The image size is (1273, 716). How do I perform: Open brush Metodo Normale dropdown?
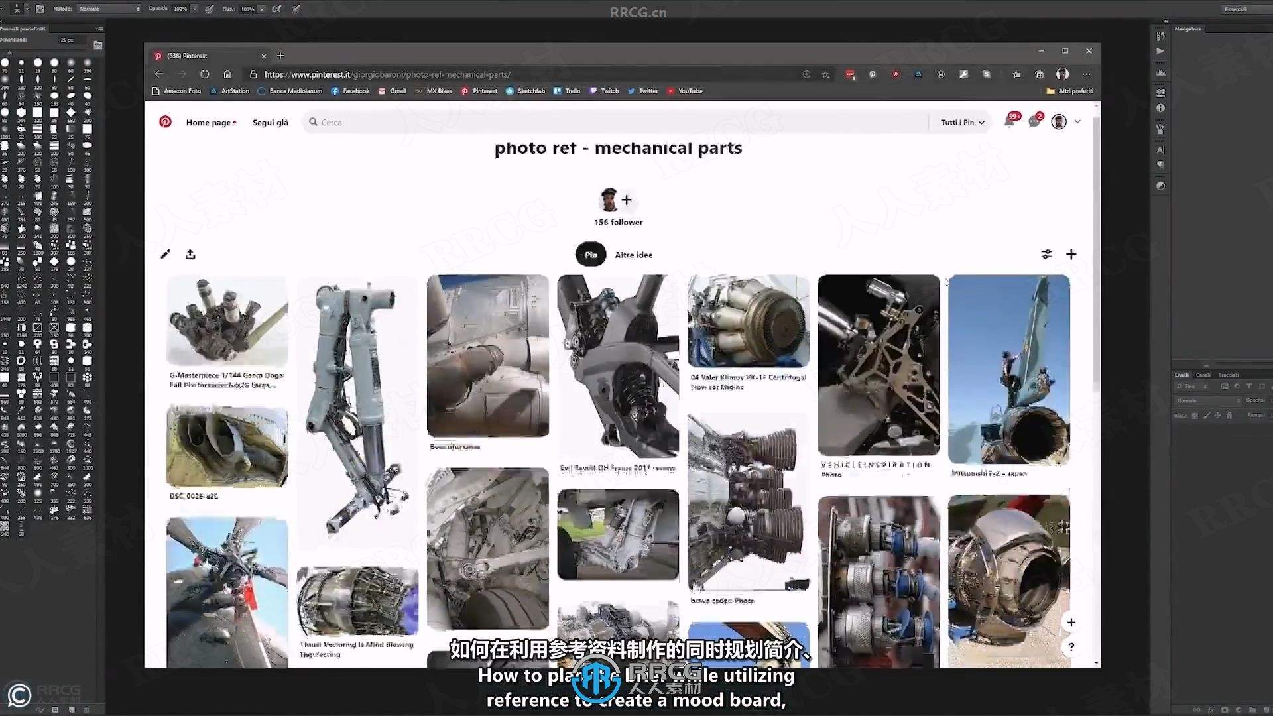(x=109, y=9)
